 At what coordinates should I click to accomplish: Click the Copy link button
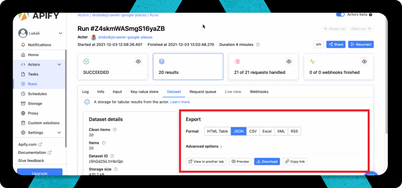[x=295, y=162]
